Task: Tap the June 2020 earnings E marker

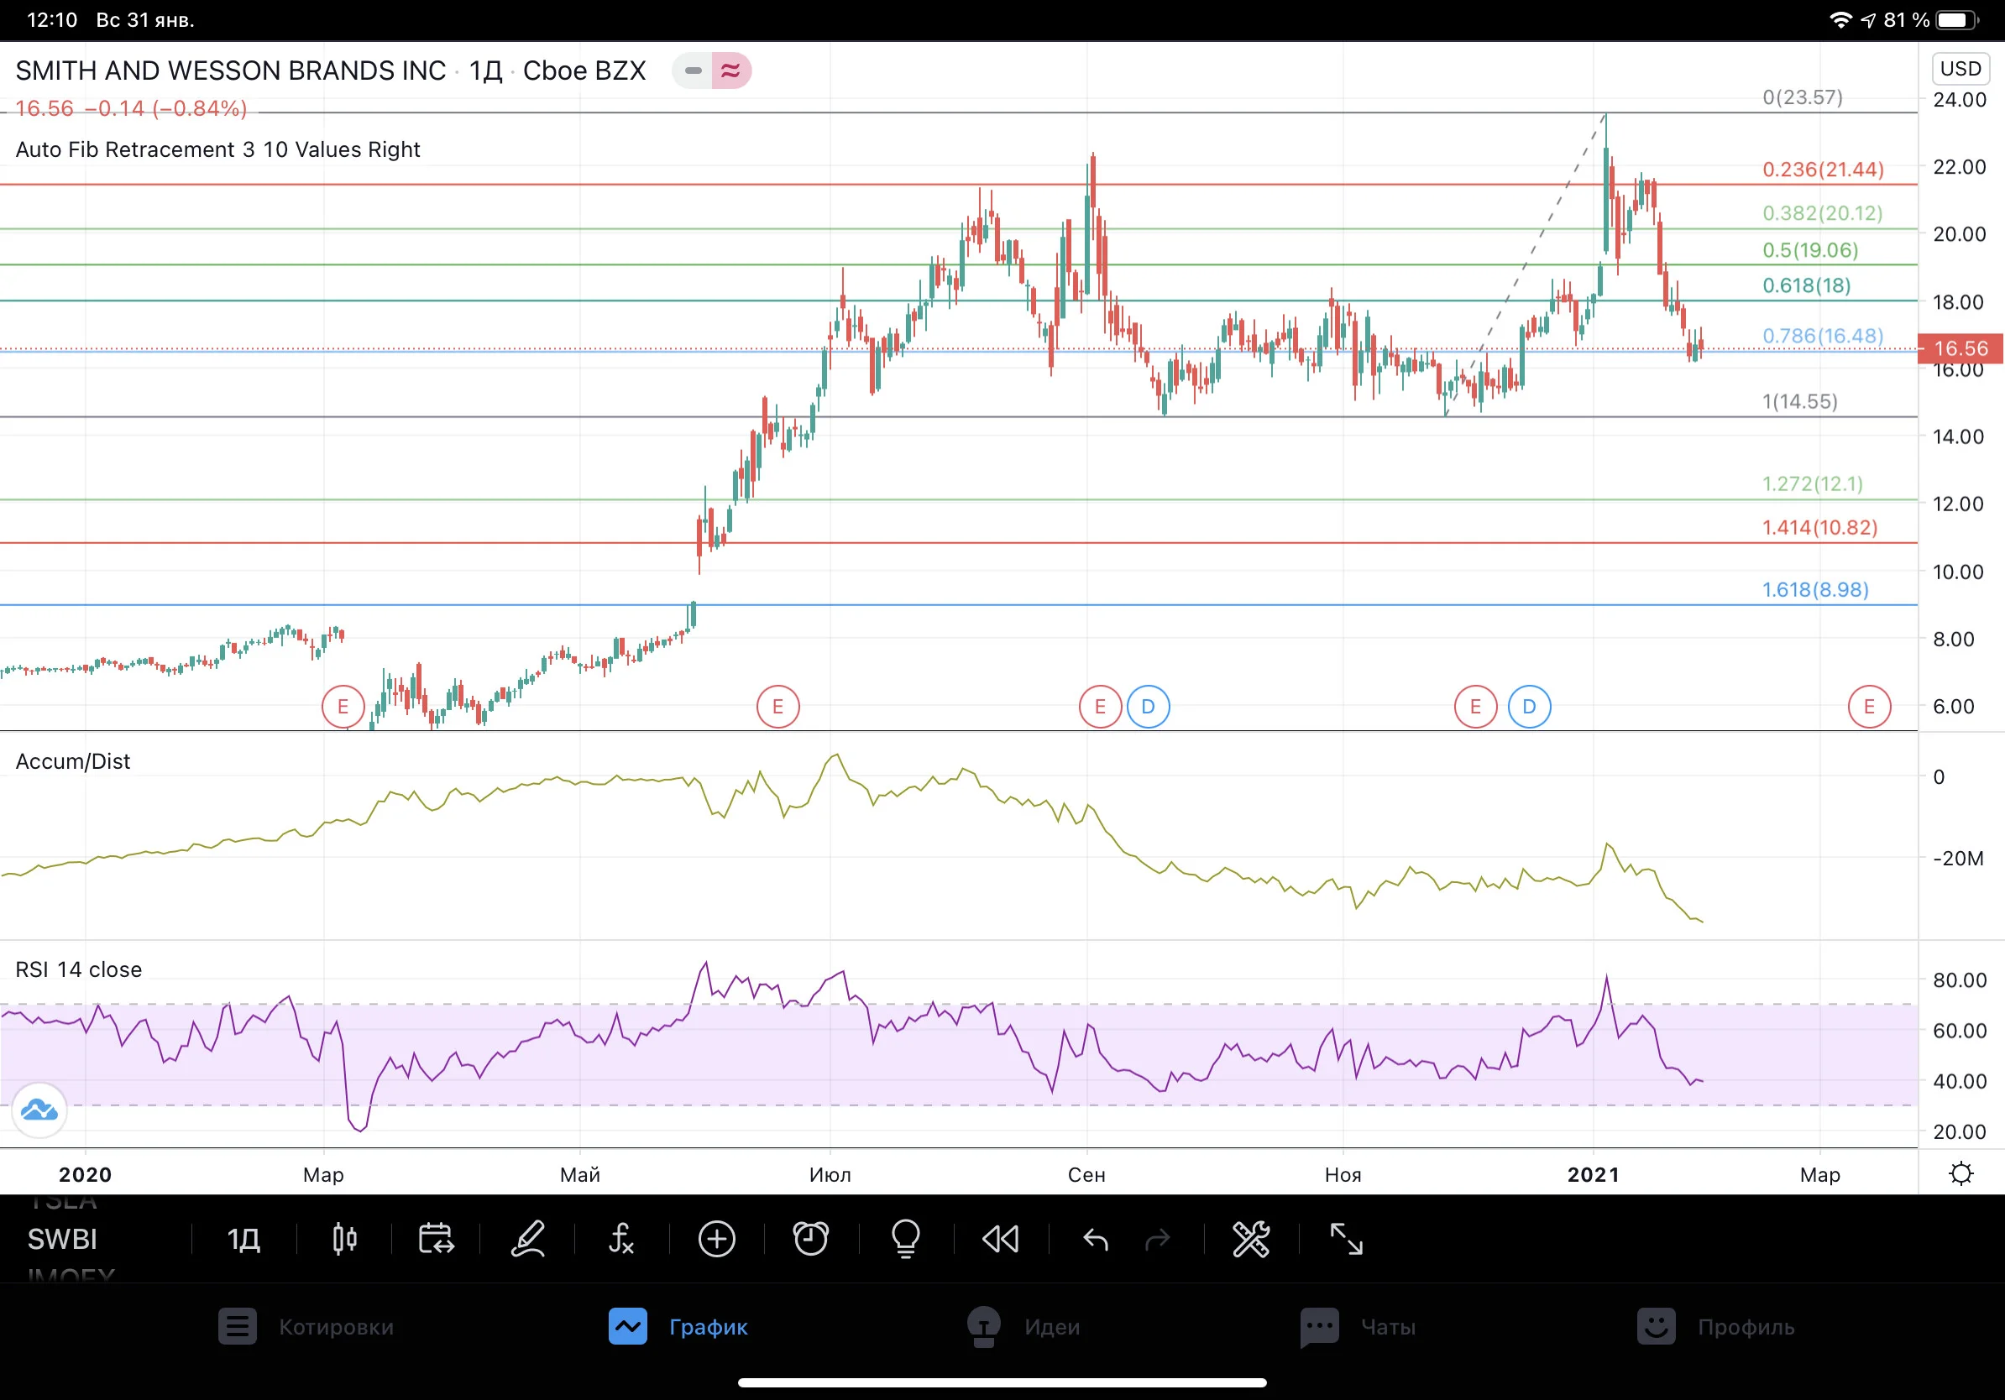Action: coord(777,707)
